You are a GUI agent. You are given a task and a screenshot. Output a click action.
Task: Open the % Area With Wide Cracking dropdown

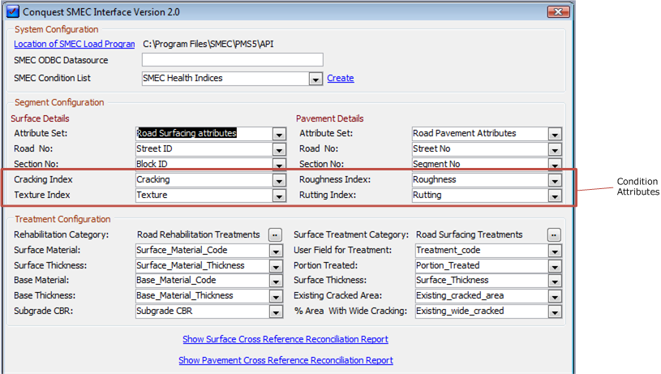[x=555, y=312]
